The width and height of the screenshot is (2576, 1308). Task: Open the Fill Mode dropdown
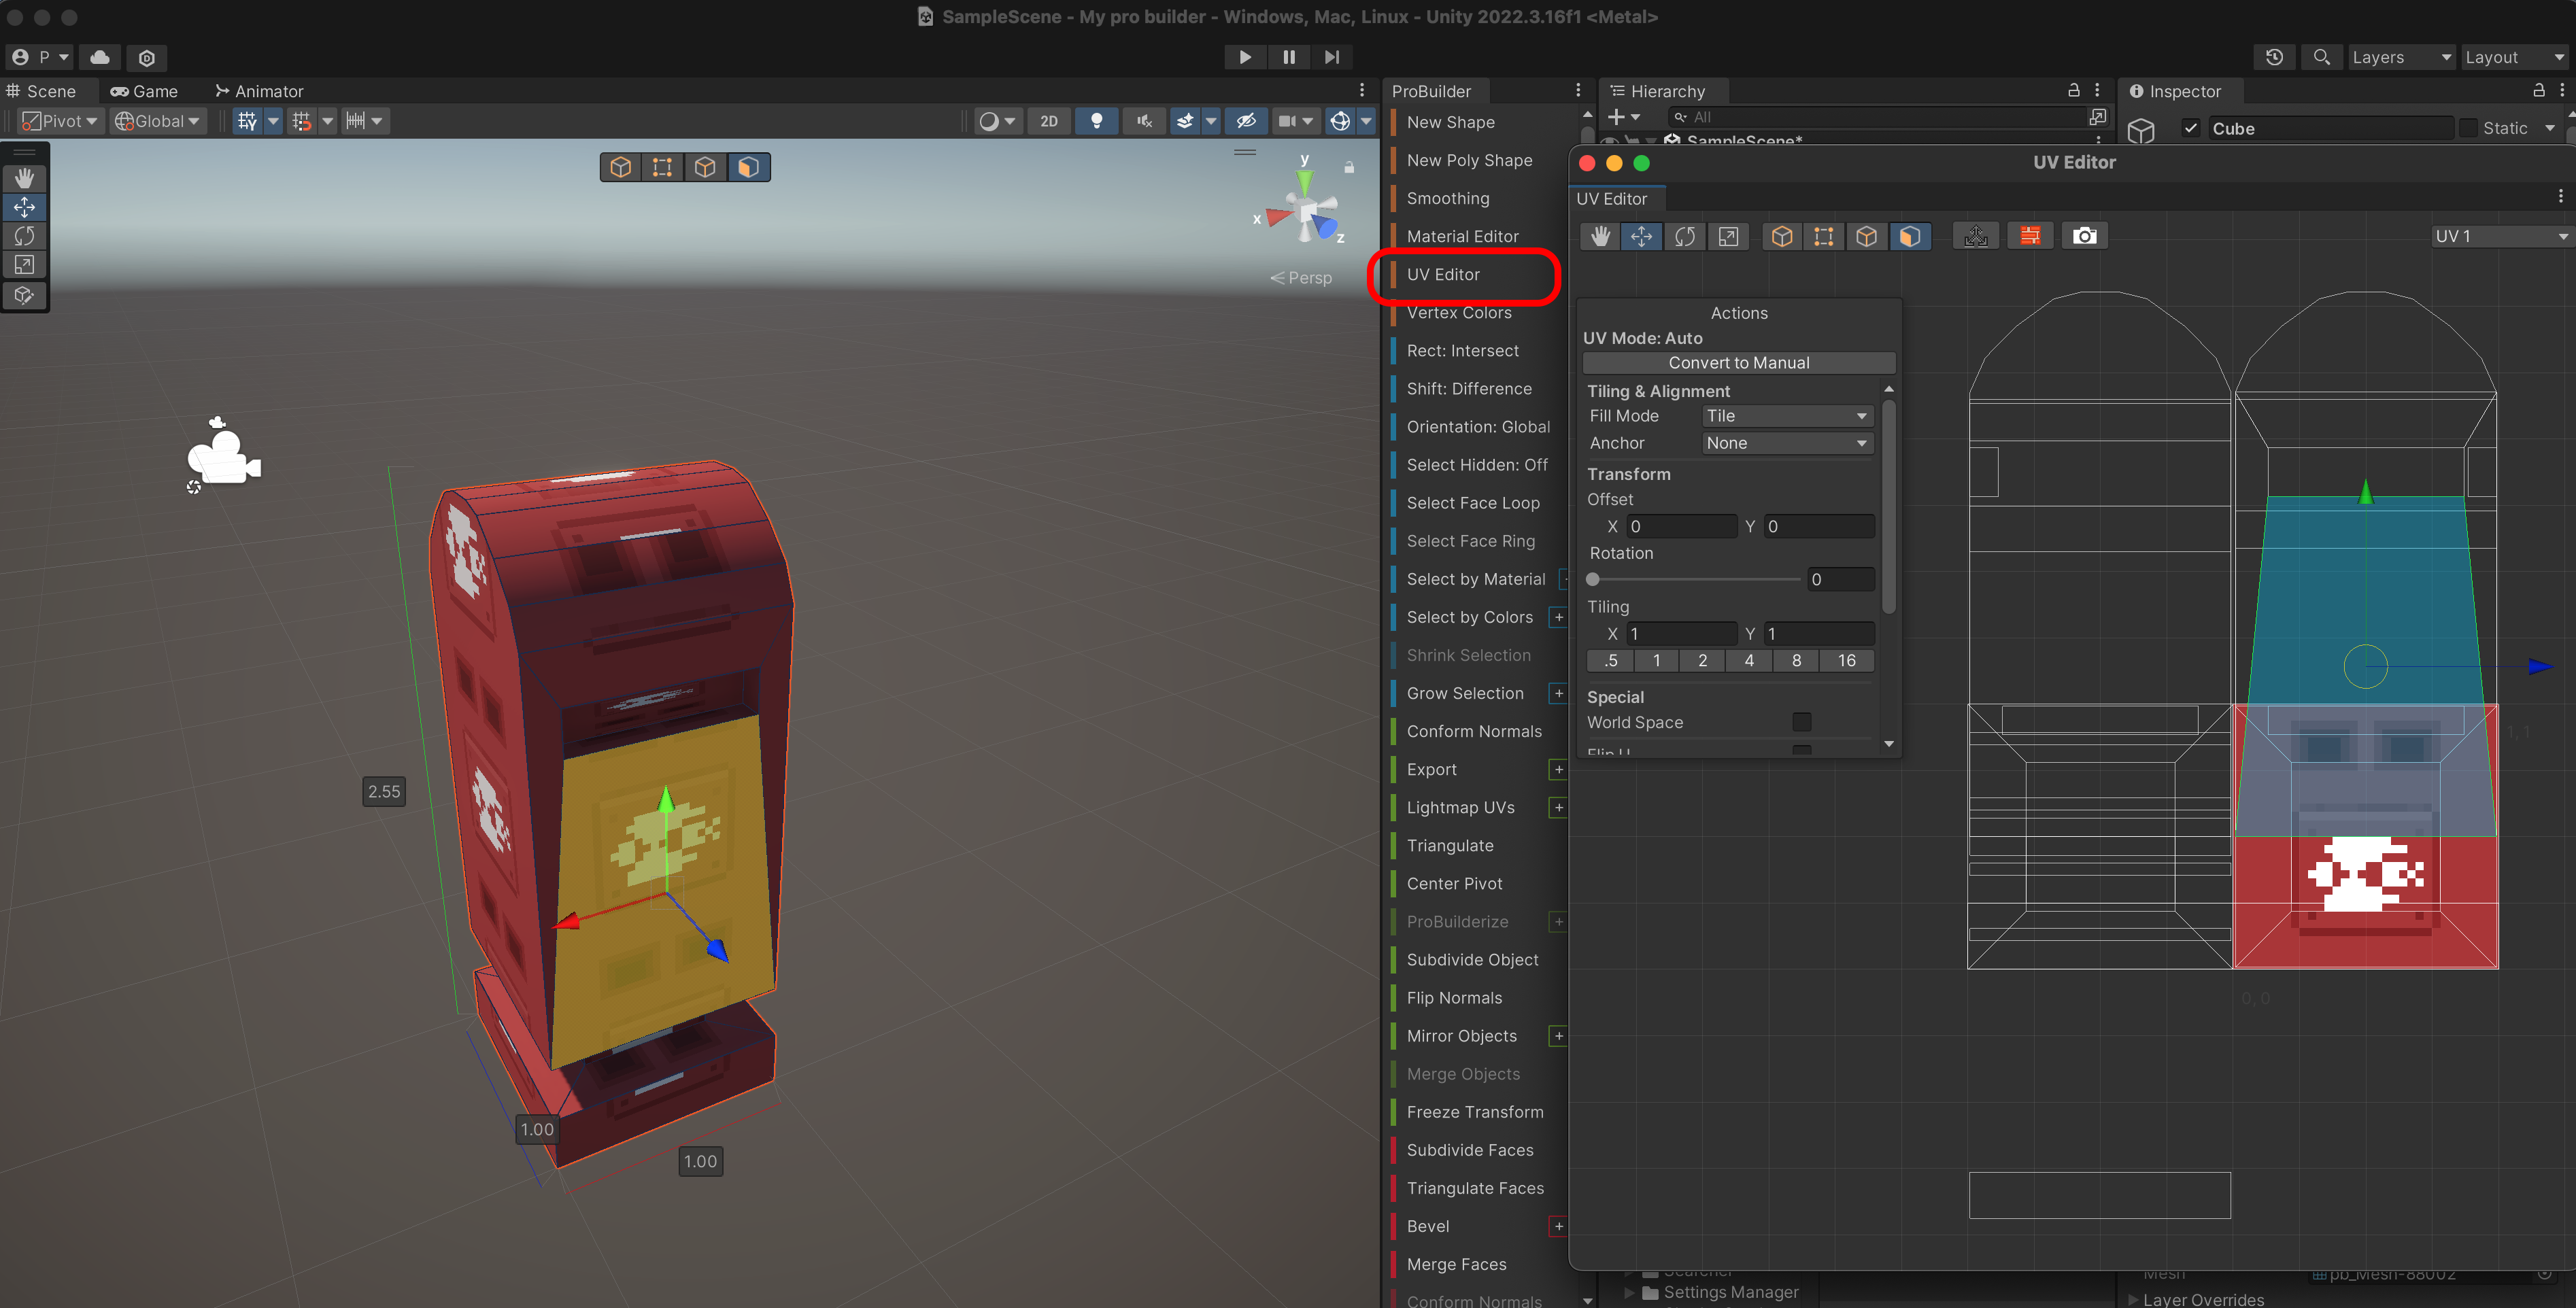[x=1786, y=416]
